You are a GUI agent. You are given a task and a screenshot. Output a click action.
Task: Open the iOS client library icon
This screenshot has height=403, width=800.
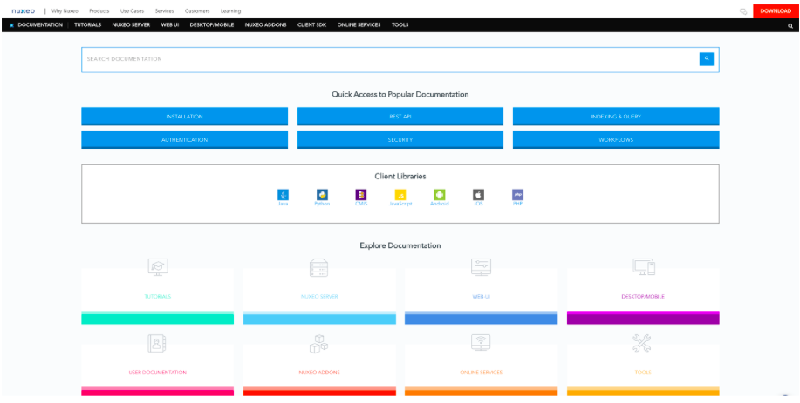click(x=479, y=194)
